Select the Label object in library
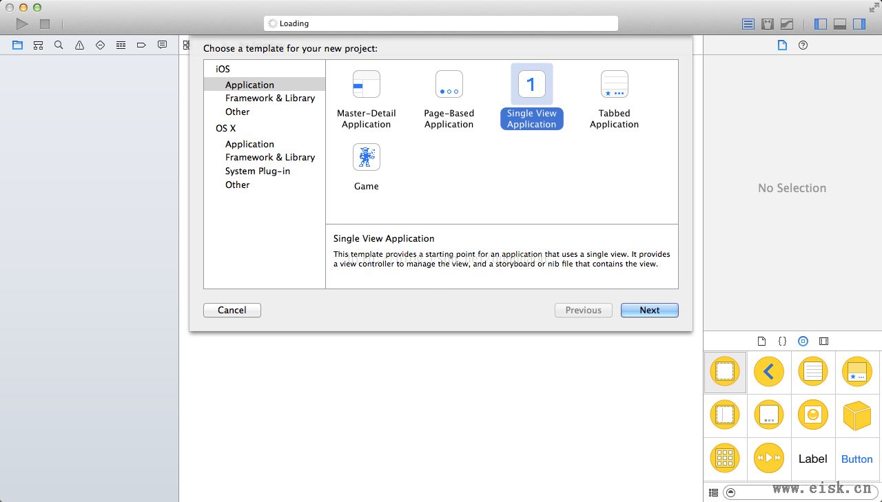The image size is (882, 502). point(813,459)
